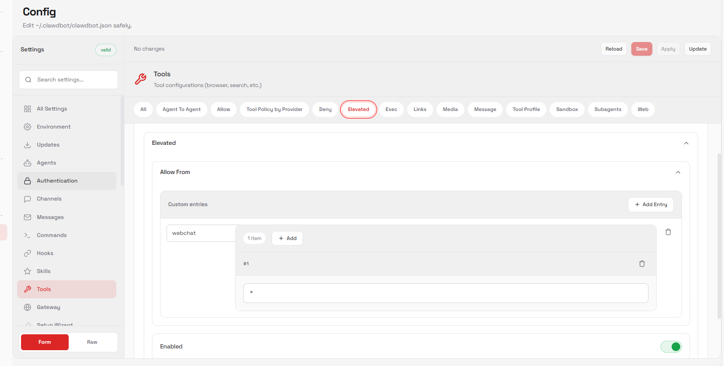Screen dimensions: 724x366
Task: Switch to Agent To Agent tab
Action: click(x=182, y=109)
